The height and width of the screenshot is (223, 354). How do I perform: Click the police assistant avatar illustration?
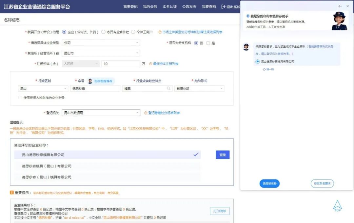click(339, 21)
